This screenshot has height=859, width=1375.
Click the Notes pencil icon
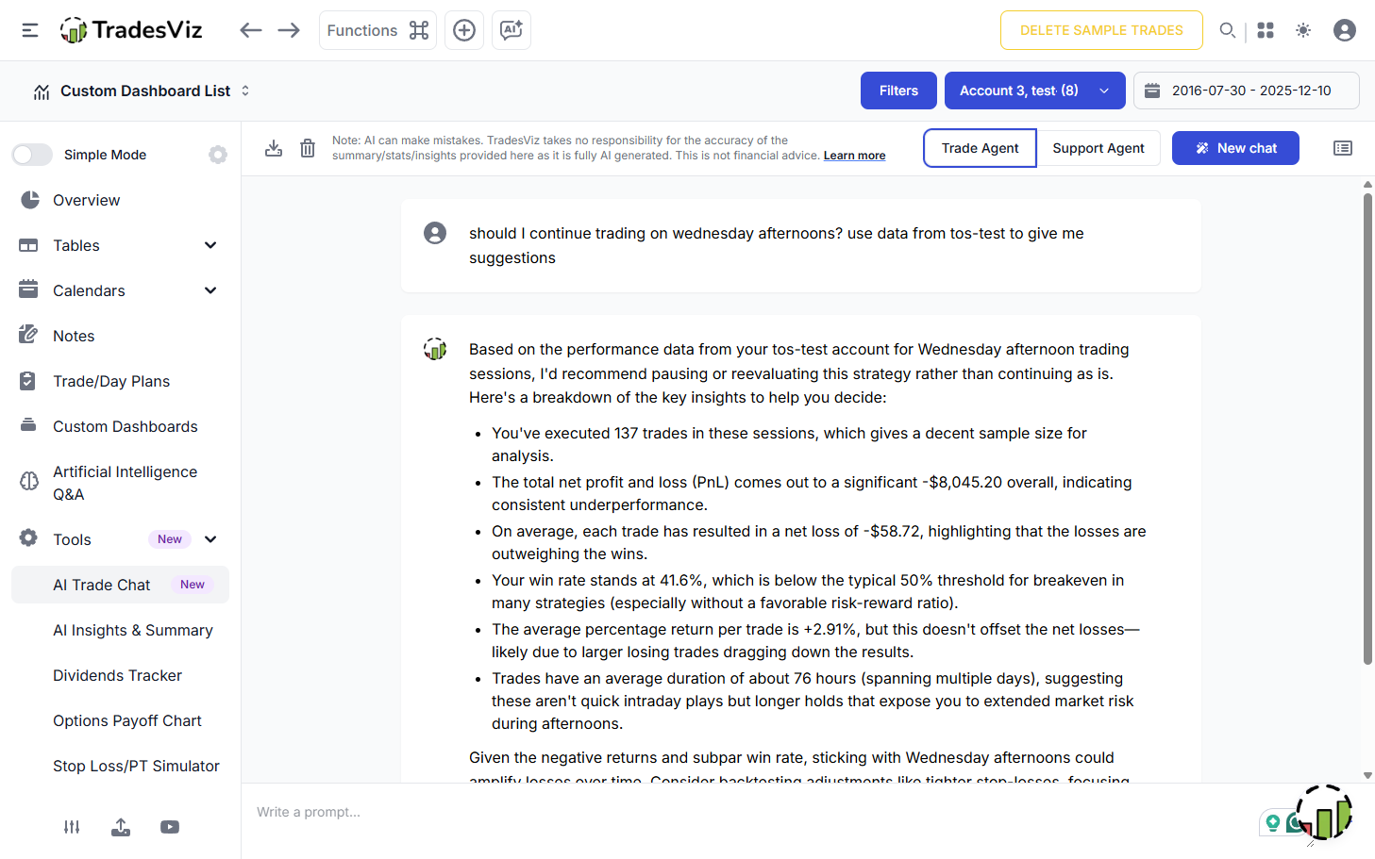pyautogui.click(x=28, y=335)
